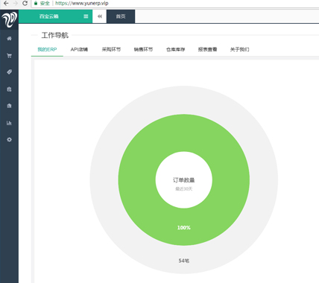The height and width of the screenshot is (283, 319).
Task: Open the price tag sidebar icon
Action: click(x=9, y=72)
